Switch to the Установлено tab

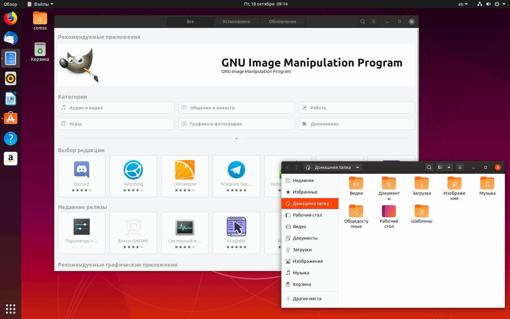236,21
